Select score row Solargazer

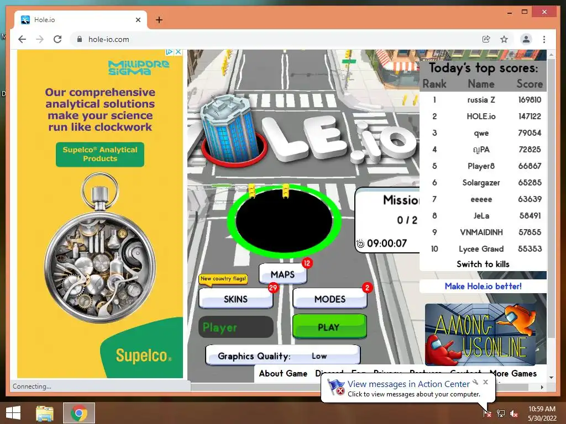pyautogui.click(x=483, y=183)
